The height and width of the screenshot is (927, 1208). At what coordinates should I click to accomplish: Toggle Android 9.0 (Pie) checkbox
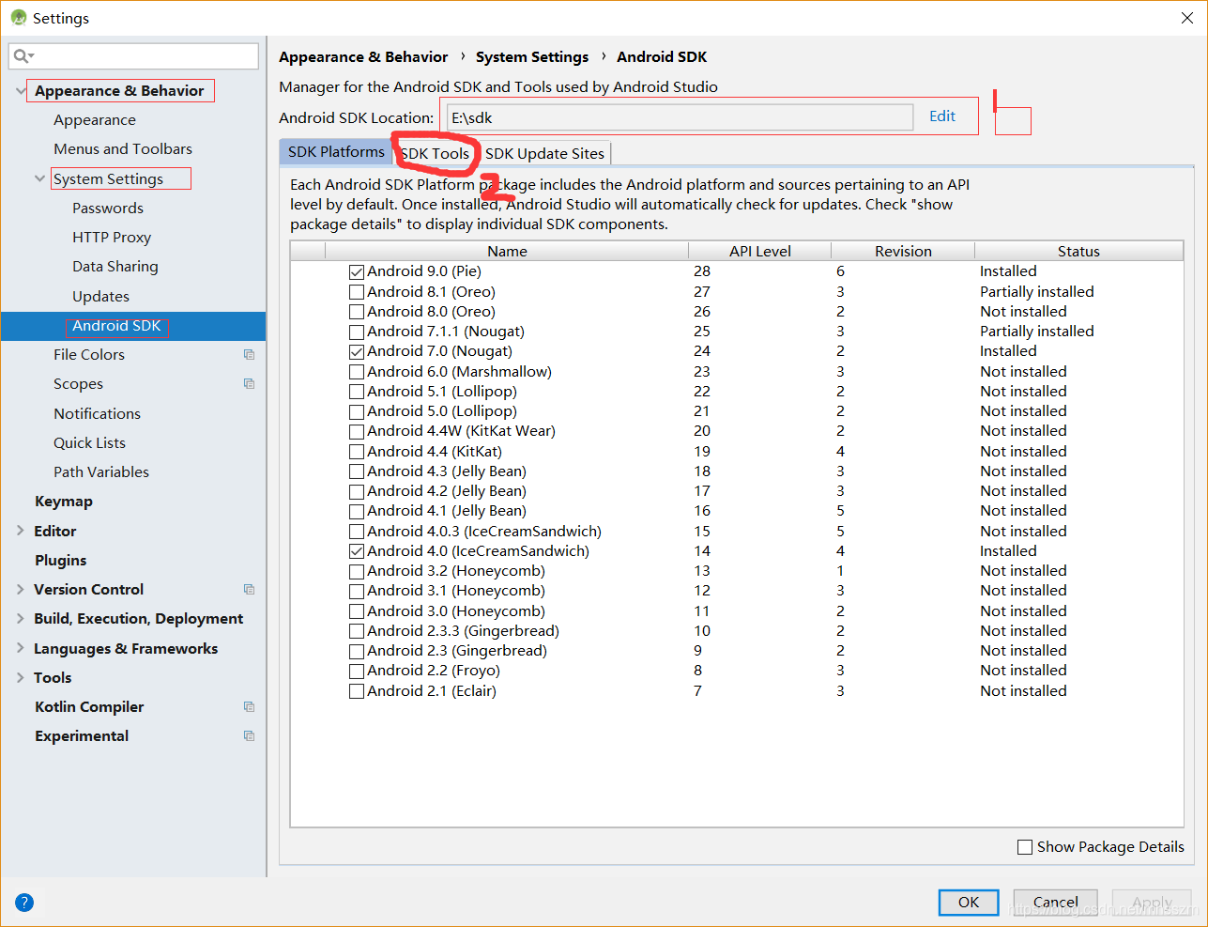357,271
